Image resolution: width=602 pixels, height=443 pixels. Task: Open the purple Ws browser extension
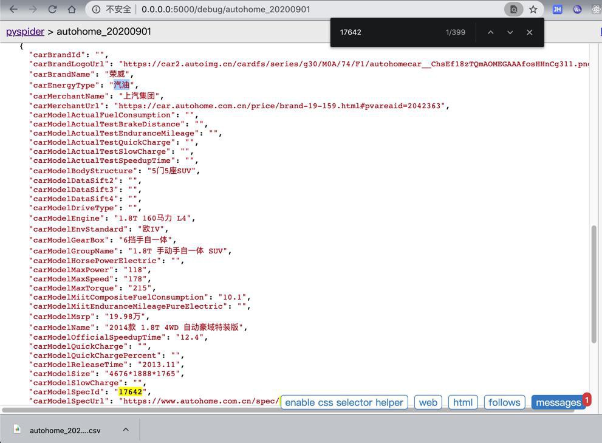tap(577, 10)
